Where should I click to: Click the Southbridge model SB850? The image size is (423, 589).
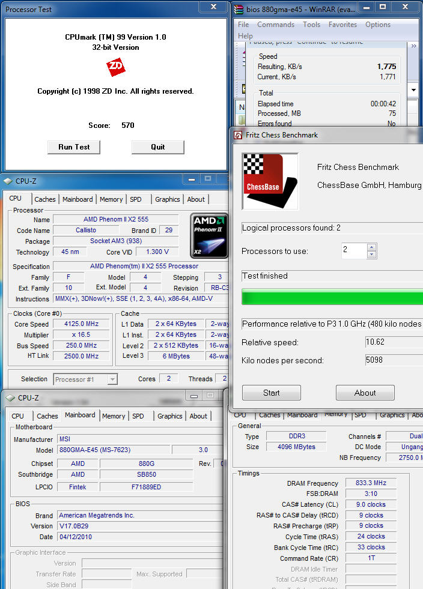[x=146, y=474]
